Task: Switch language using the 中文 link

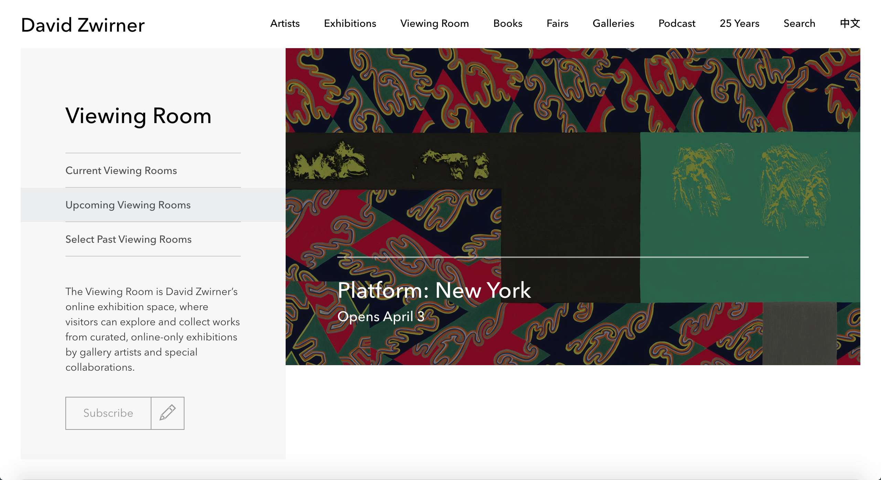Action: click(x=850, y=23)
